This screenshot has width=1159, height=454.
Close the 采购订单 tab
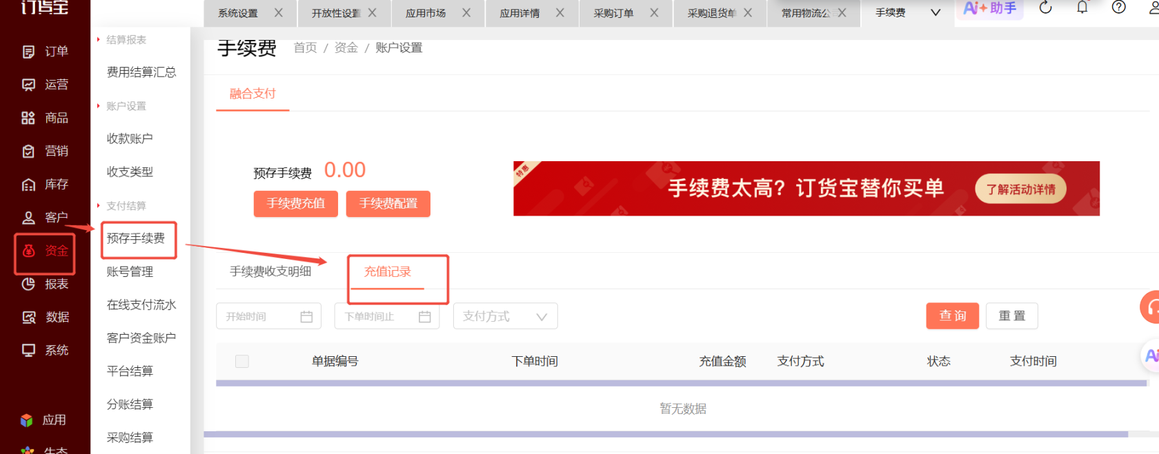pos(654,12)
